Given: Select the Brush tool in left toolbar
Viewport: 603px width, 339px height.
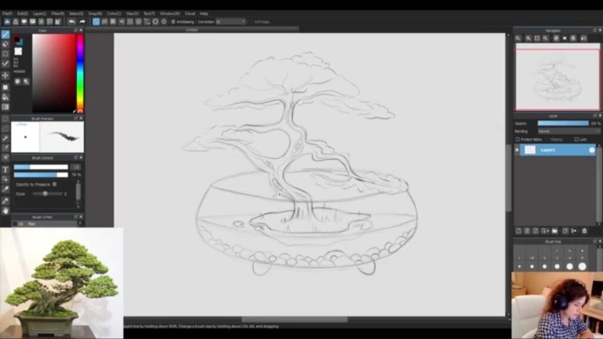Looking at the screenshot, I should tap(5, 35).
